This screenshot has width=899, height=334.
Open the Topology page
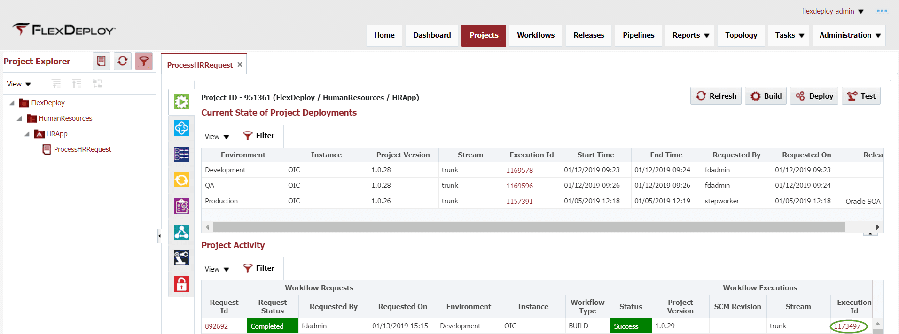click(x=741, y=35)
